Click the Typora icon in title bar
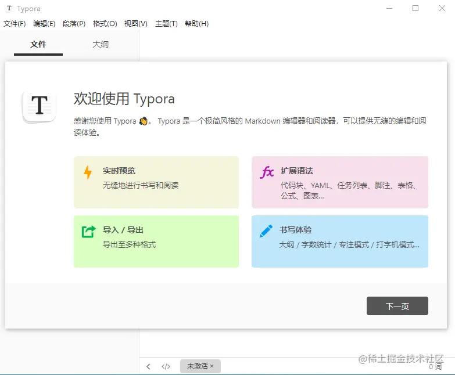 pyautogui.click(x=9, y=8)
